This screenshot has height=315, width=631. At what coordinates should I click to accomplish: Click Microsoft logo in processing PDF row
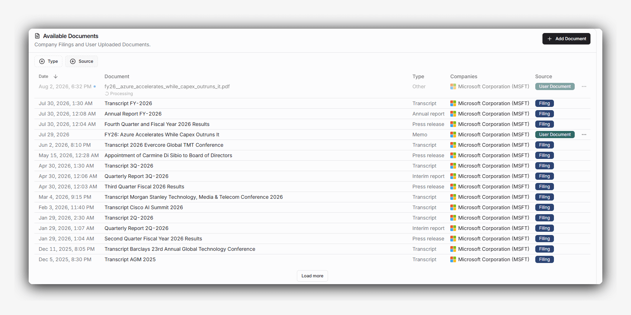tap(453, 86)
